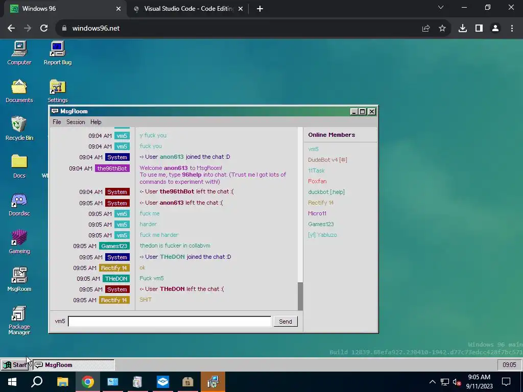523x392 pixels.
Task: Launch the Doordisc shortcut
Action: pos(19,204)
